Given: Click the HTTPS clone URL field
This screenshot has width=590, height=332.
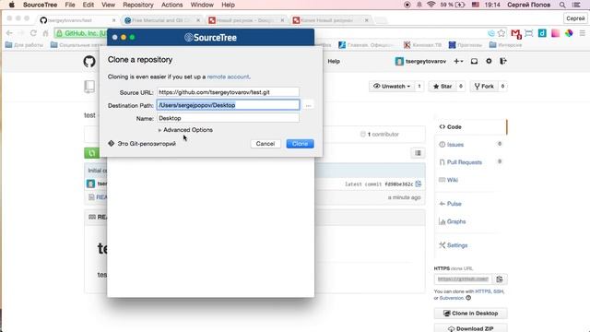Looking at the screenshot, I should coord(463,279).
